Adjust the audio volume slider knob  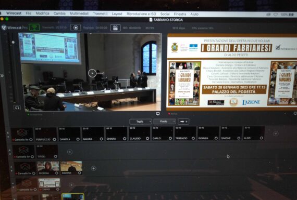tap(13, 42)
